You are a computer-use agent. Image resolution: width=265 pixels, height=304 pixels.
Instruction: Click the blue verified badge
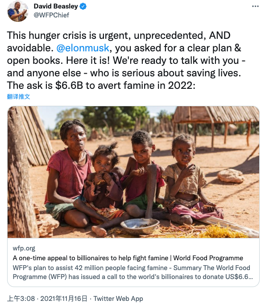(83, 6)
